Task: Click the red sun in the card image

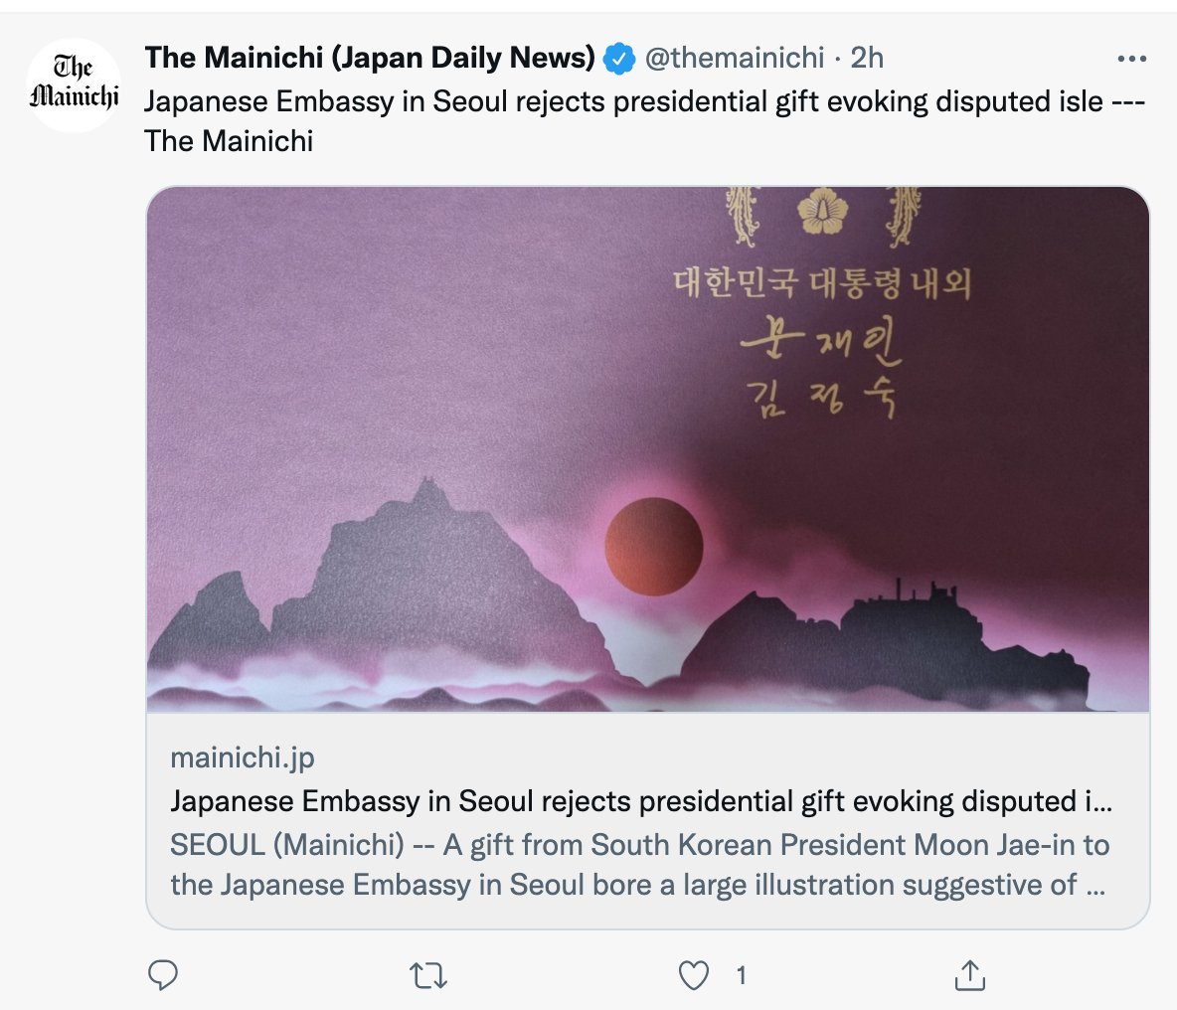Action: click(x=654, y=547)
